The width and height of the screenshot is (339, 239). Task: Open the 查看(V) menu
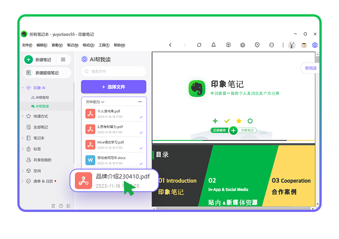click(x=57, y=45)
